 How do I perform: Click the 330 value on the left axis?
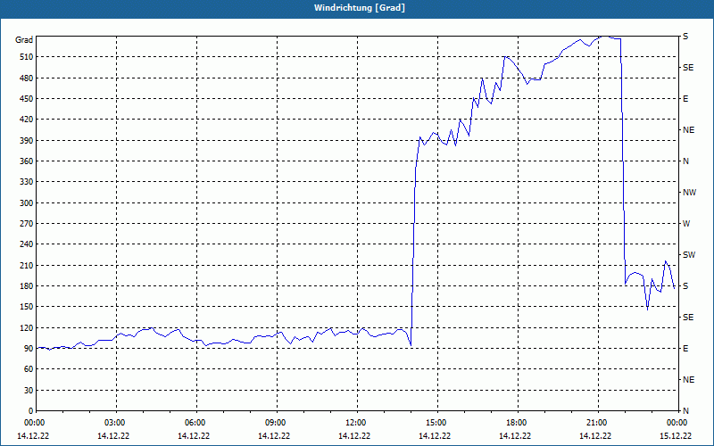[x=27, y=182]
